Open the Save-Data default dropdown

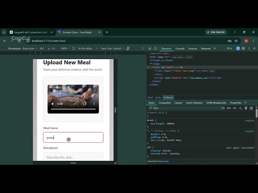point(112,48)
